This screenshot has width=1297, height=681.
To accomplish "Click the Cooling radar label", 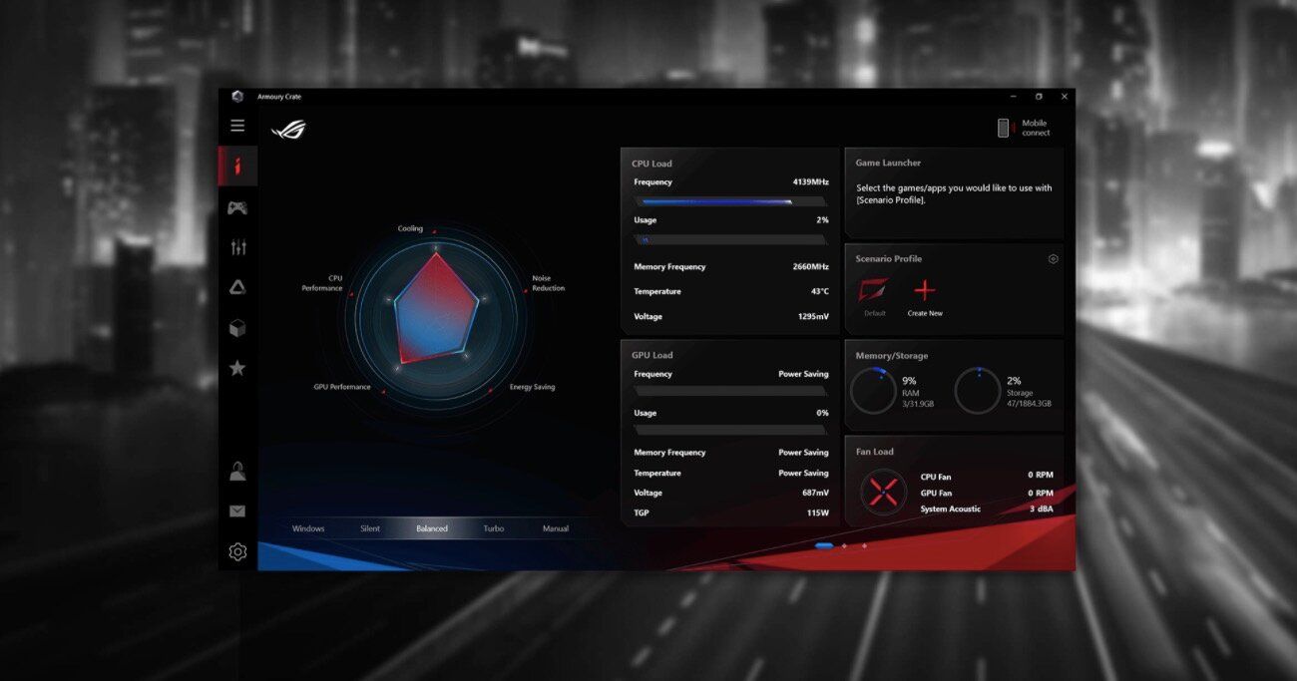I will tap(410, 228).
